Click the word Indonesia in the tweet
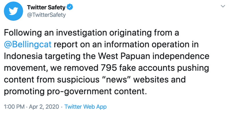This screenshot has height=113, width=229. pos(23,56)
